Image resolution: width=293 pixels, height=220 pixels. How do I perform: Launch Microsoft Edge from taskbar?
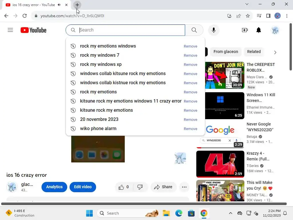(x=179, y=213)
